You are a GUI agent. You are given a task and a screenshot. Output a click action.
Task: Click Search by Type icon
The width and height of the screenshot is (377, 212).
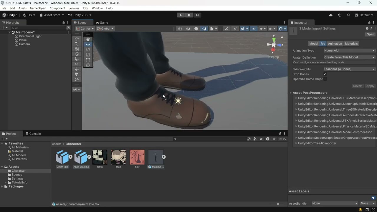255,139
